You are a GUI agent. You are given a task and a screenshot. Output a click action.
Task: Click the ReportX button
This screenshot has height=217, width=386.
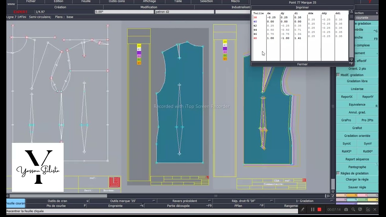coord(347,97)
